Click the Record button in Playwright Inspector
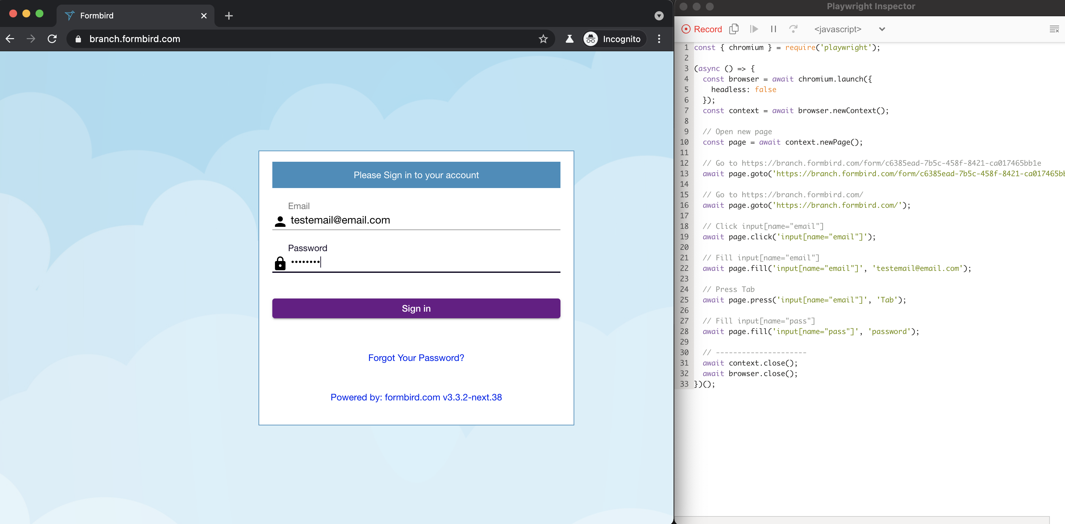Screen dimensions: 1065x524 [701, 29]
